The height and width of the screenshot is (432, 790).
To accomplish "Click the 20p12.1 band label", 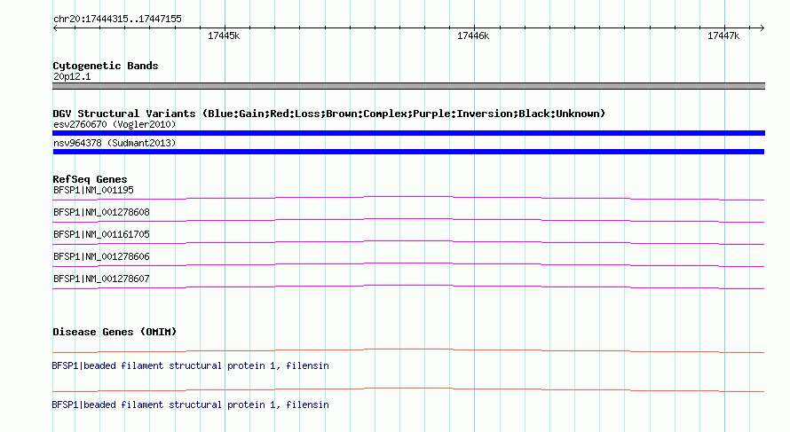I will click(72, 76).
